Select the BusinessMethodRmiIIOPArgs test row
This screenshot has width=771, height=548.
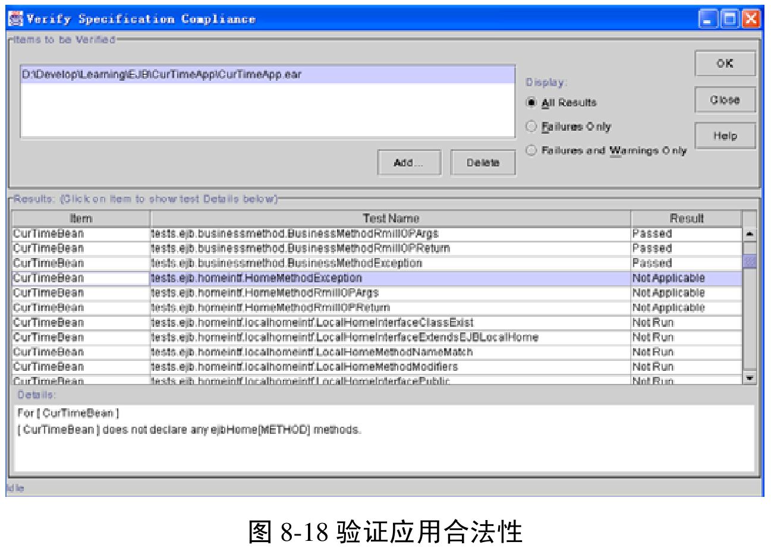(377, 234)
